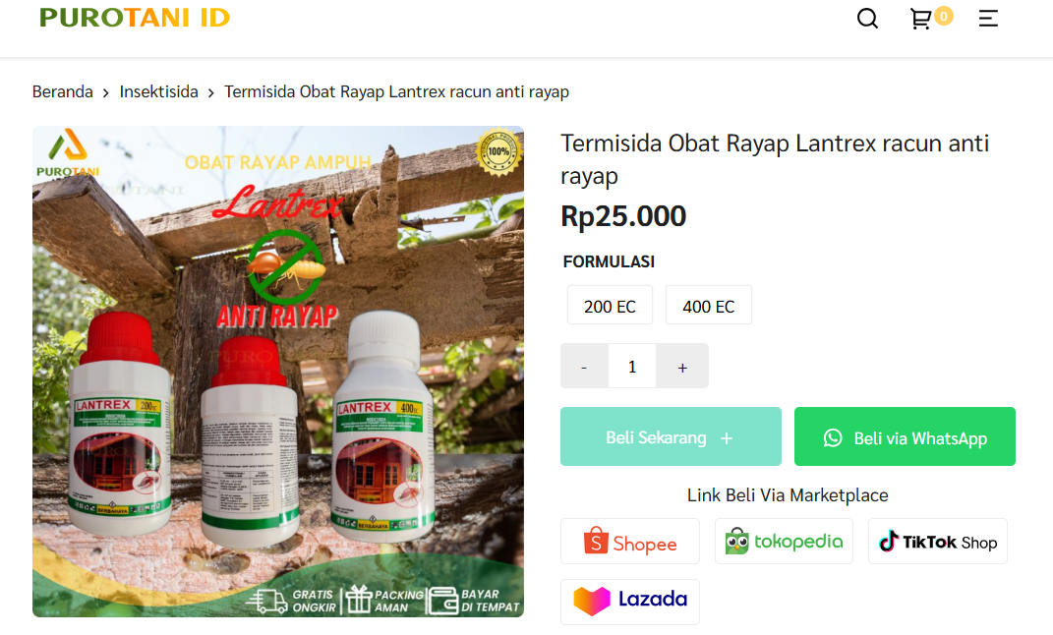Viewport: 1053px width, 635px height.
Task: Click the cart item count badge
Action: 944,15
